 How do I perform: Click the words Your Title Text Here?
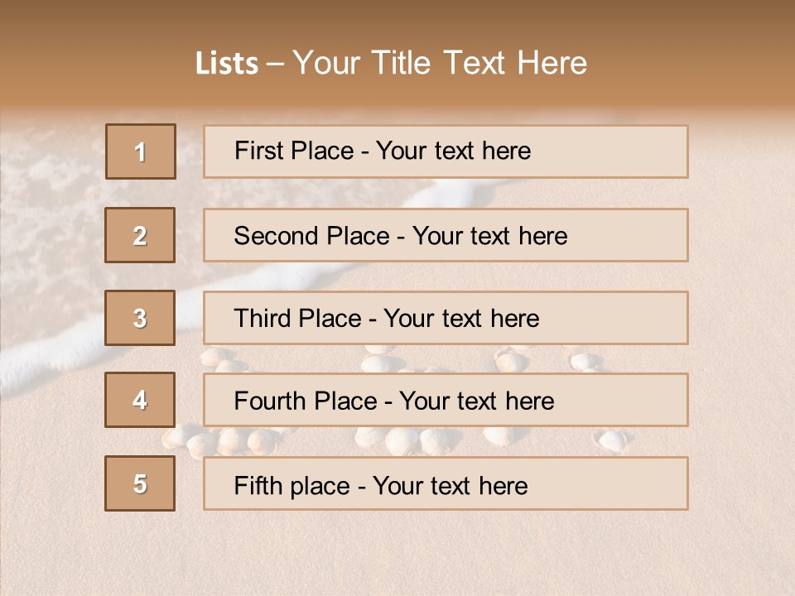click(x=440, y=63)
